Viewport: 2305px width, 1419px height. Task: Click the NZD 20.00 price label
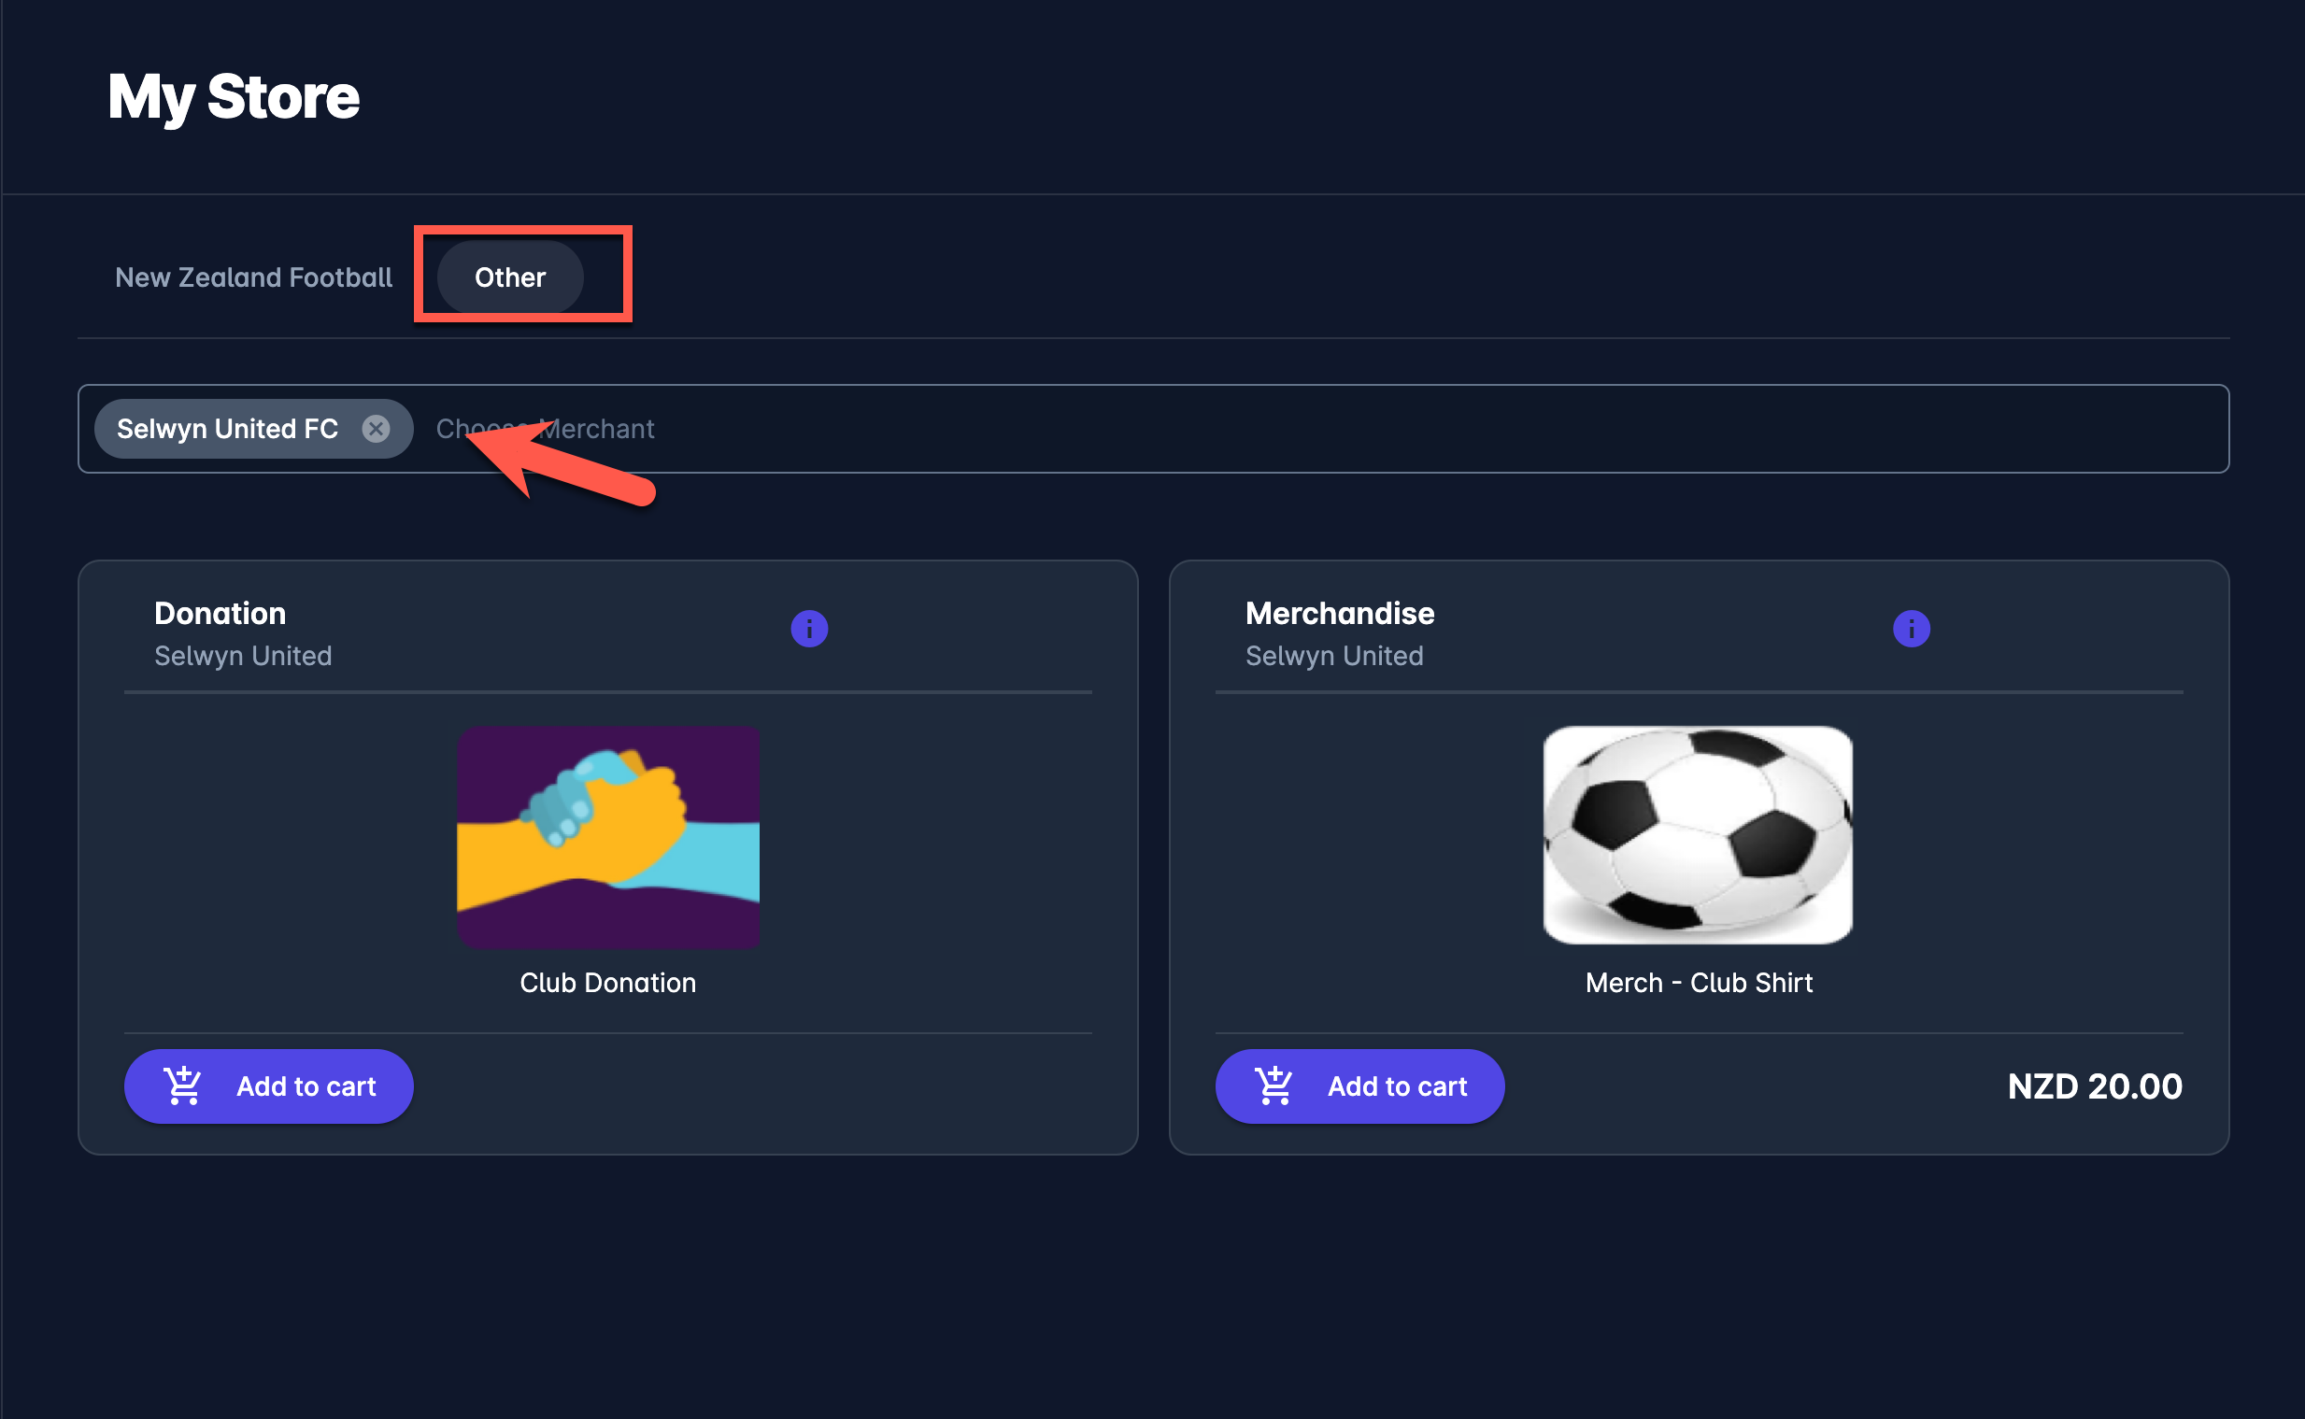click(x=2094, y=1086)
